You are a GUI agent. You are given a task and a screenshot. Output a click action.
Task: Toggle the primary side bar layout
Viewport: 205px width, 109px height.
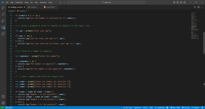178,2
